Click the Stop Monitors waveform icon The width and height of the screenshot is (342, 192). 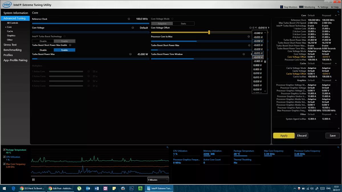click(x=282, y=7)
